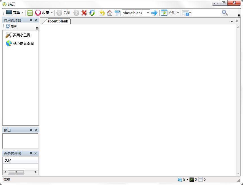The width and height of the screenshot is (243, 185).
Task: Click the 刷新 button in app manager
Action: [x=12, y=26]
